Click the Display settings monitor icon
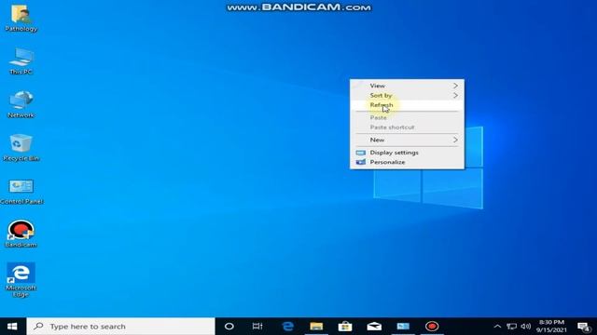This screenshot has width=597, height=335. pyautogui.click(x=361, y=153)
